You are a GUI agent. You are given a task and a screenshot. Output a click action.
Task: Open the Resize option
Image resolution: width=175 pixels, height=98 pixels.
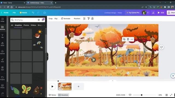coord(23,13)
